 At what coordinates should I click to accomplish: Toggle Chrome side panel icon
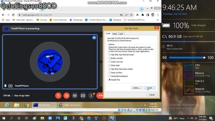[x=148, y=15]
